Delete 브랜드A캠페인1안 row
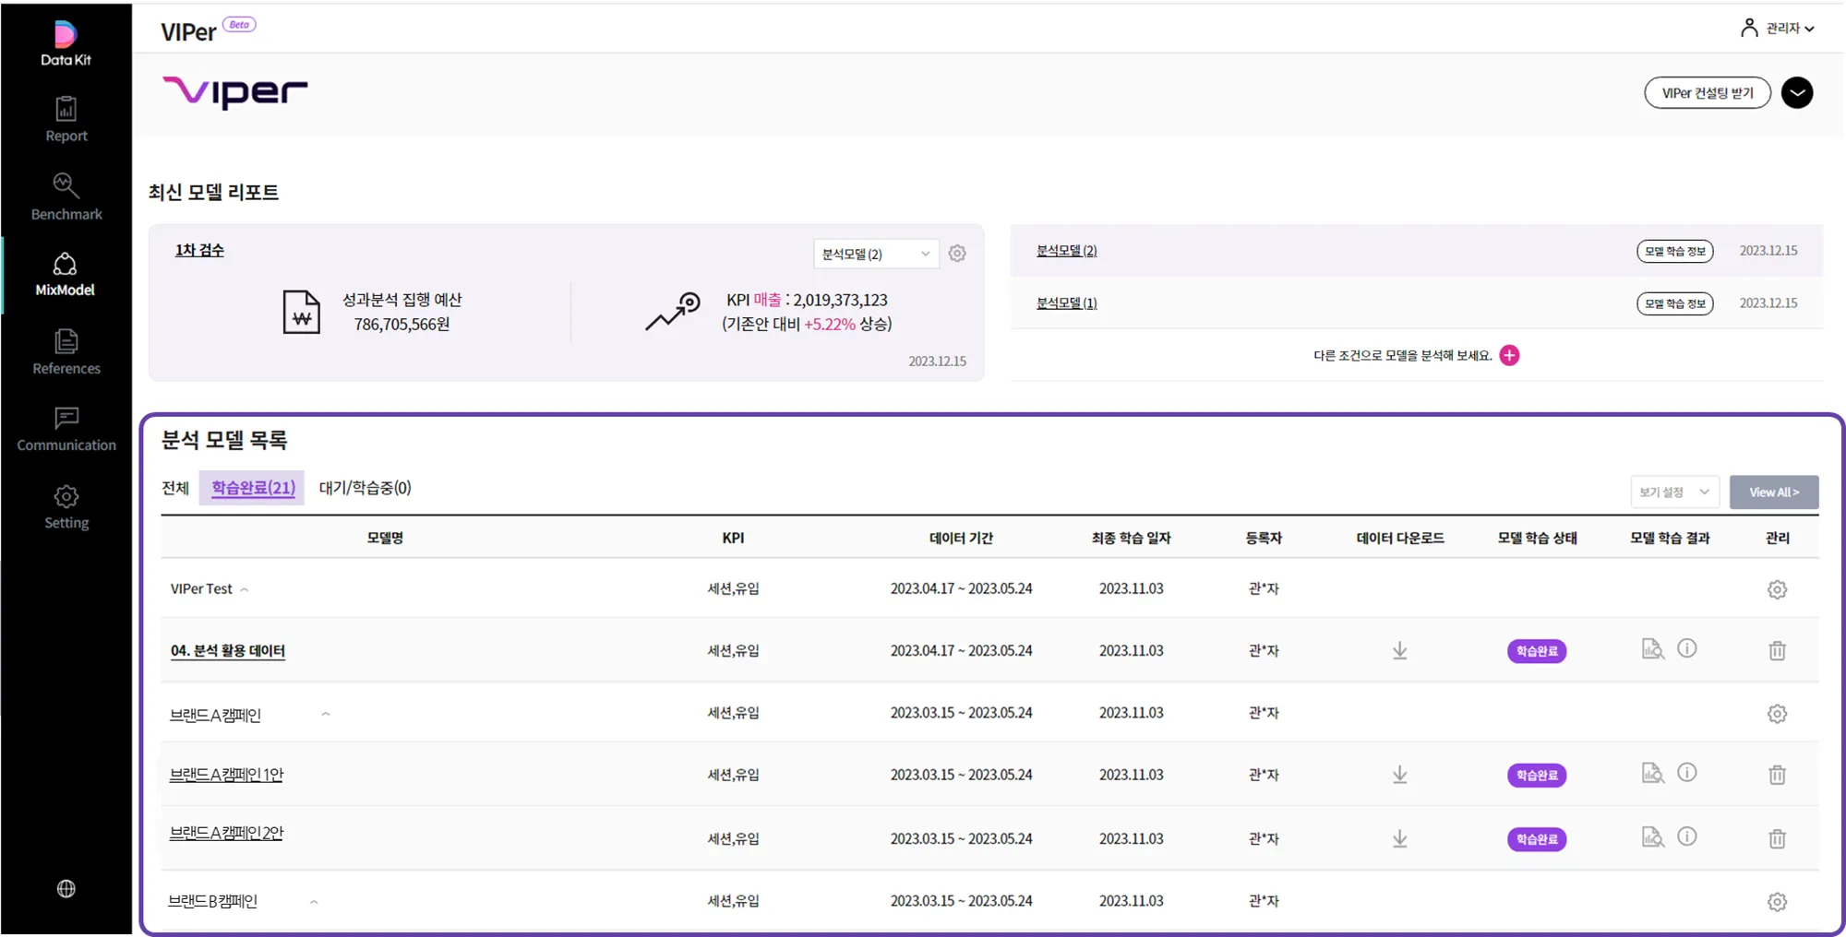This screenshot has width=1846, height=937. click(x=1777, y=775)
